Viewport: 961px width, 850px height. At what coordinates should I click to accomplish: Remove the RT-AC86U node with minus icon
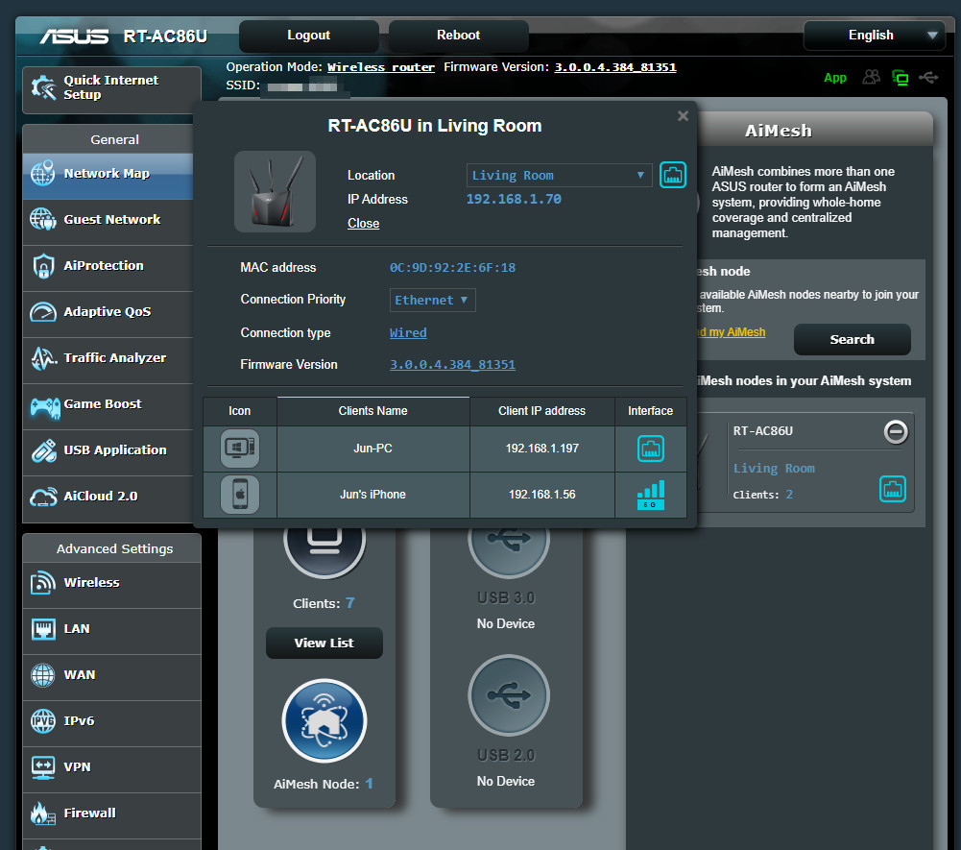tap(896, 432)
